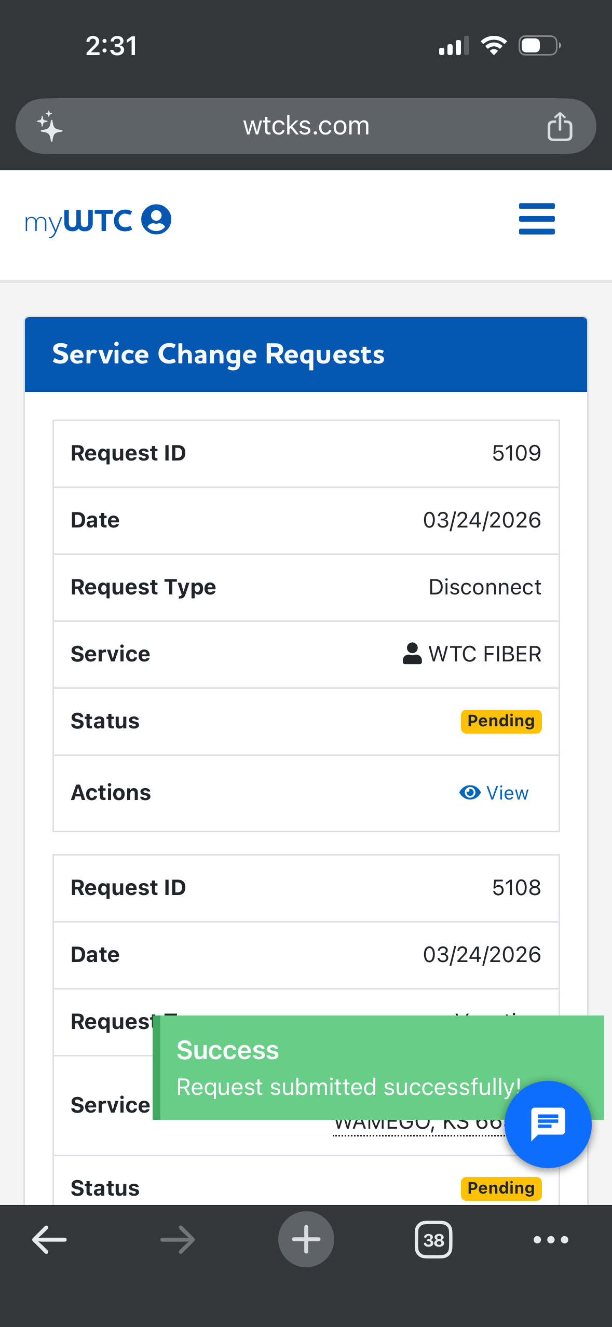Open the live chat bubble
The height and width of the screenshot is (1327, 612).
(548, 1124)
